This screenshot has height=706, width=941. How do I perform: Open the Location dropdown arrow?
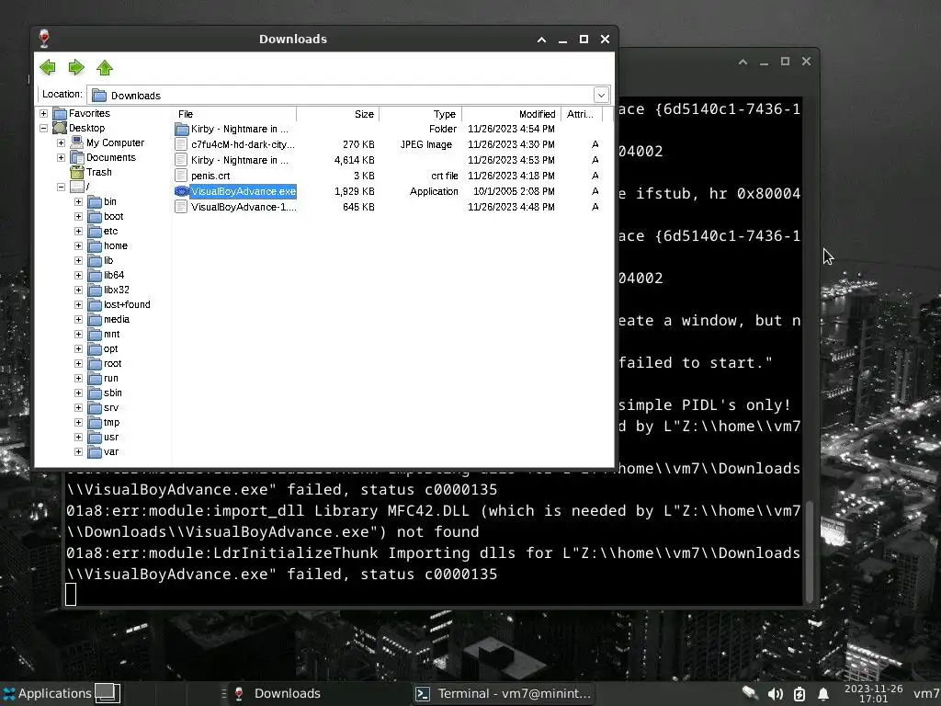click(x=601, y=95)
